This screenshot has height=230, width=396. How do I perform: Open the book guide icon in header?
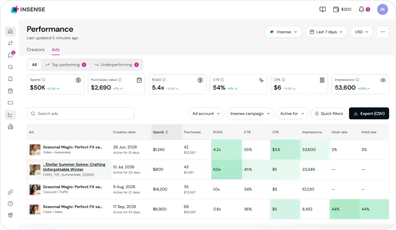point(322,9)
